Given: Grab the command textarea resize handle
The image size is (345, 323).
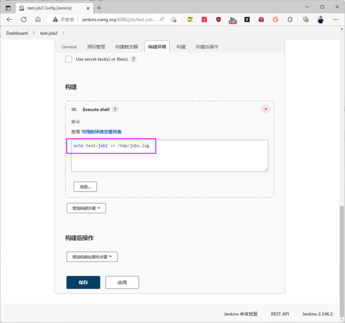Looking at the screenshot, I should [x=266, y=169].
